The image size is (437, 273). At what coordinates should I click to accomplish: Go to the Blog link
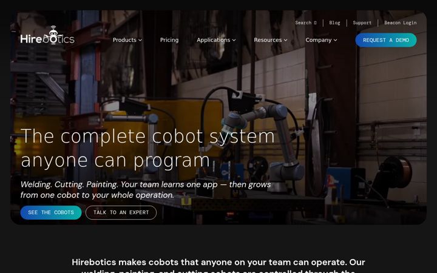pos(334,23)
